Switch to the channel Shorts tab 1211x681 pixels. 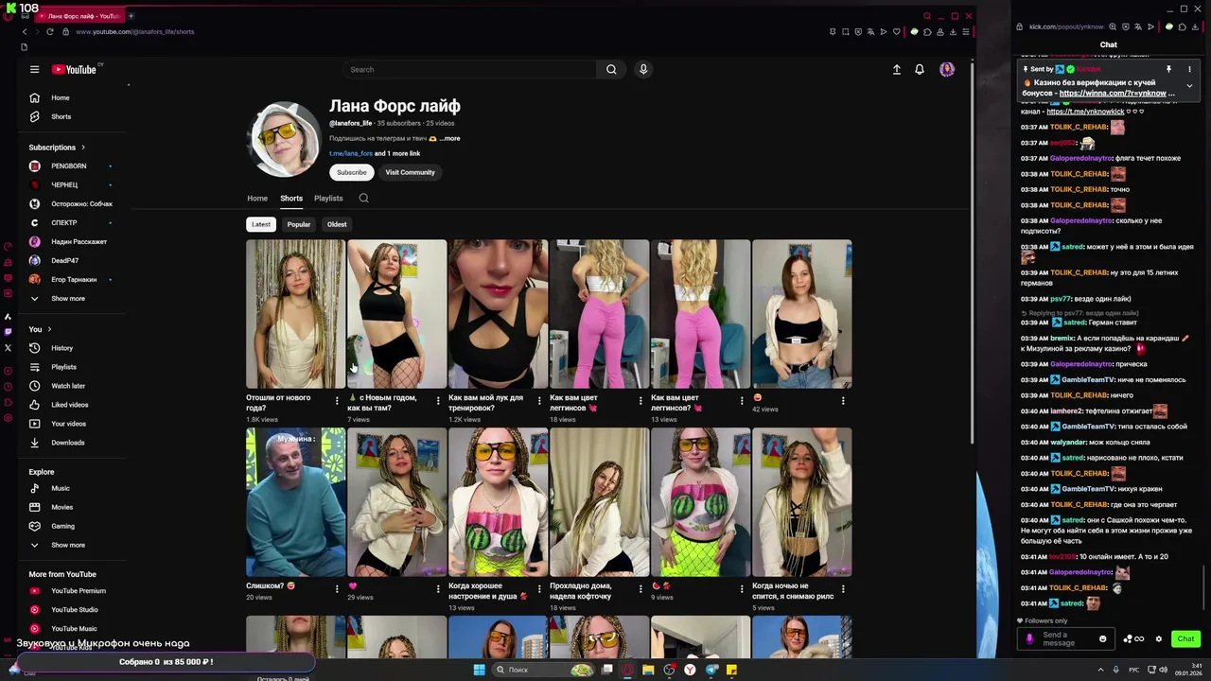click(291, 198)
